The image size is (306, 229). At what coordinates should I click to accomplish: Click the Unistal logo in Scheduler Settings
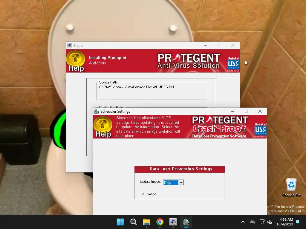coord(260,130)
